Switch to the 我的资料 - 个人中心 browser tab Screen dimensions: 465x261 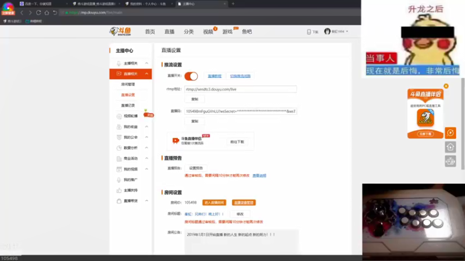pos(148,4)
